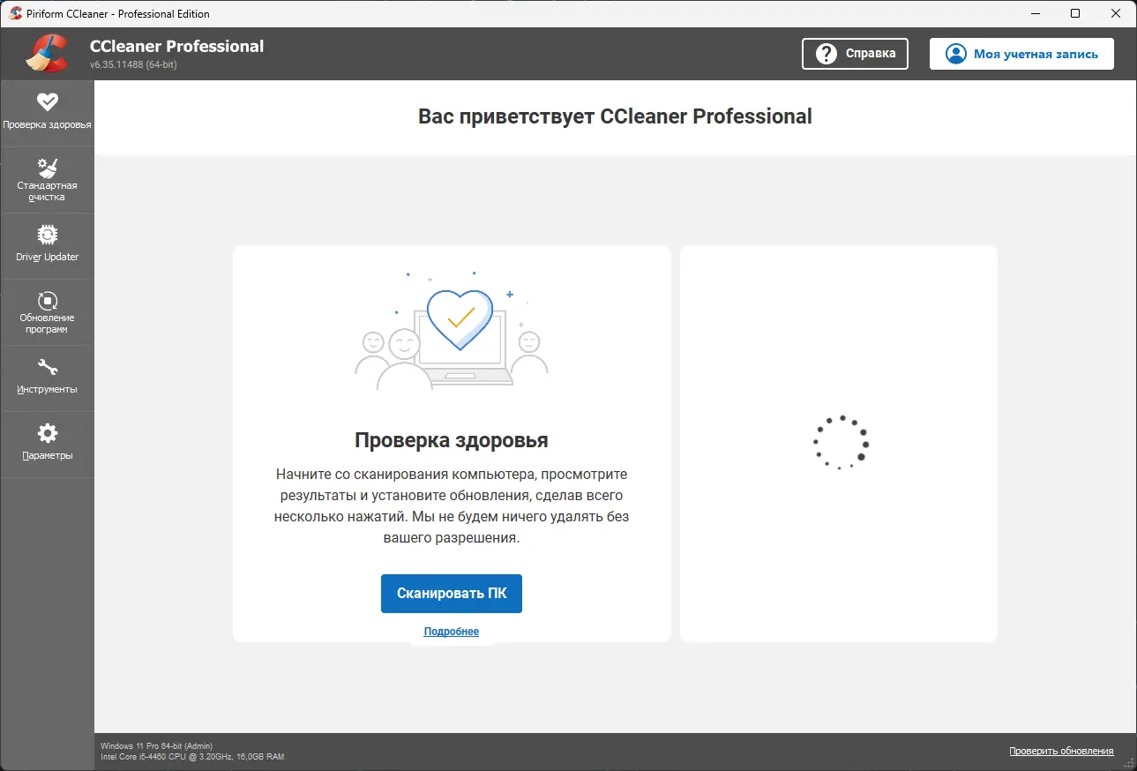Click the CCleaner logo in the header

(46, 54)
